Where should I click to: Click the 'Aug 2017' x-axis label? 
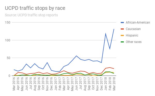[85, 84]
